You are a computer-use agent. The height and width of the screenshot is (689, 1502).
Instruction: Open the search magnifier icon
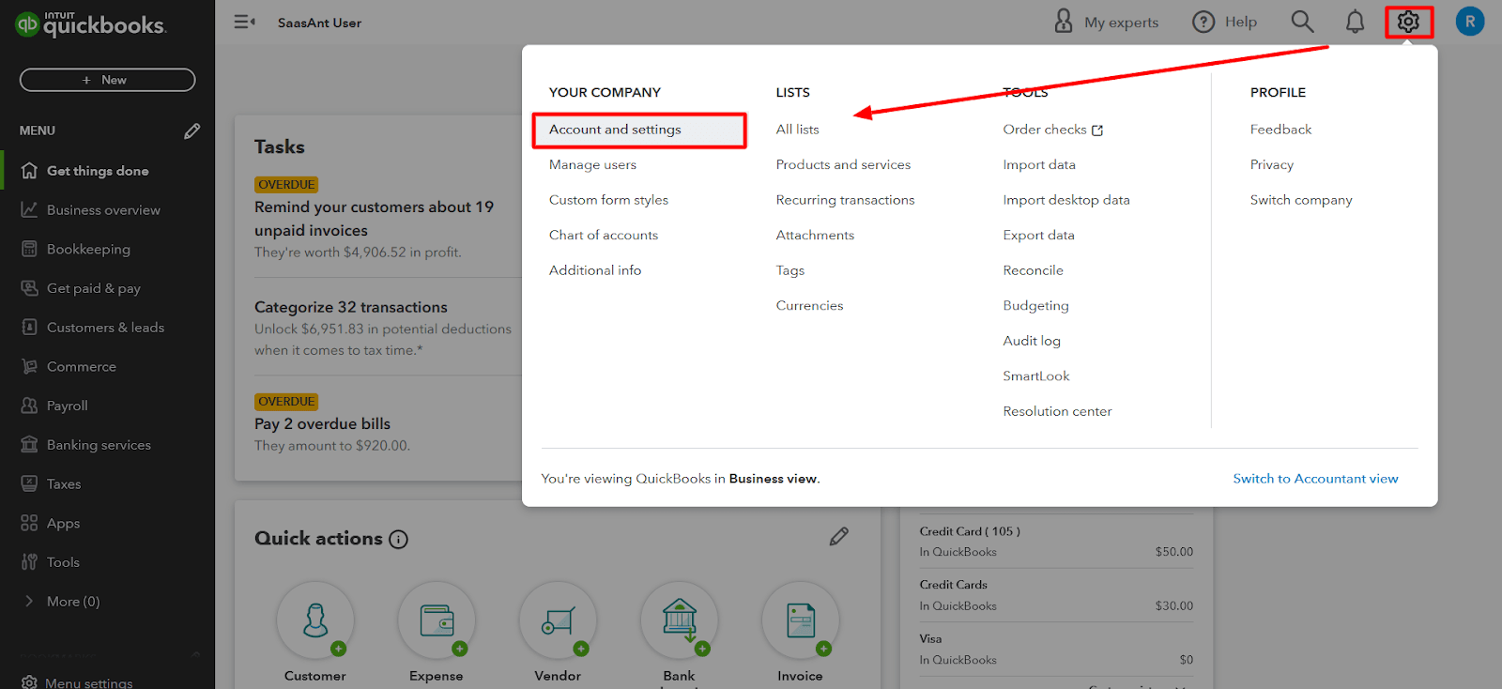coord(1302,22)
